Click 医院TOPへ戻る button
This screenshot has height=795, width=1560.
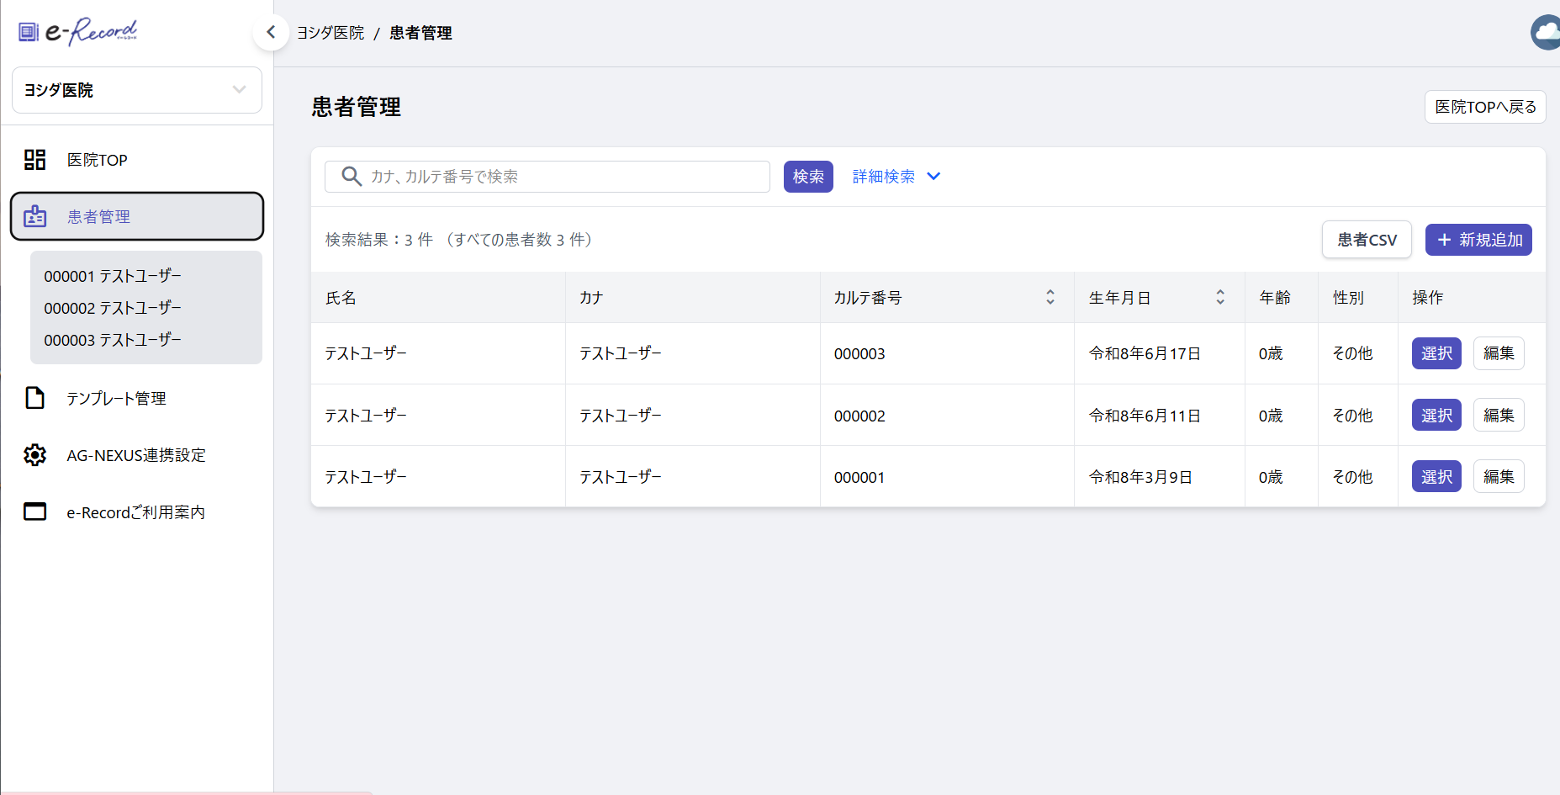tap(1485, 107)
